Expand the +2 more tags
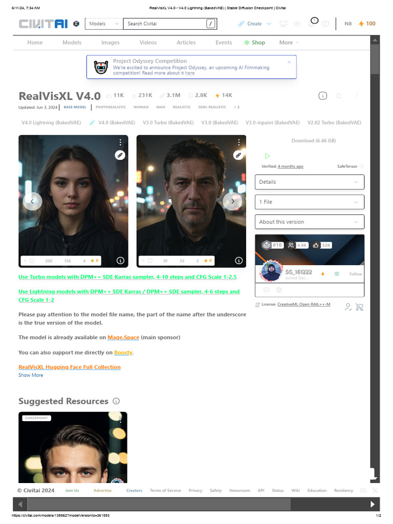393x524 pixels. [x=236, y=107]
